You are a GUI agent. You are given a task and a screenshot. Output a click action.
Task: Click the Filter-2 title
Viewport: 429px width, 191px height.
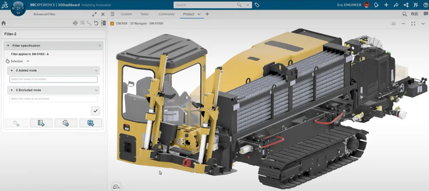[x=10, y=34]
